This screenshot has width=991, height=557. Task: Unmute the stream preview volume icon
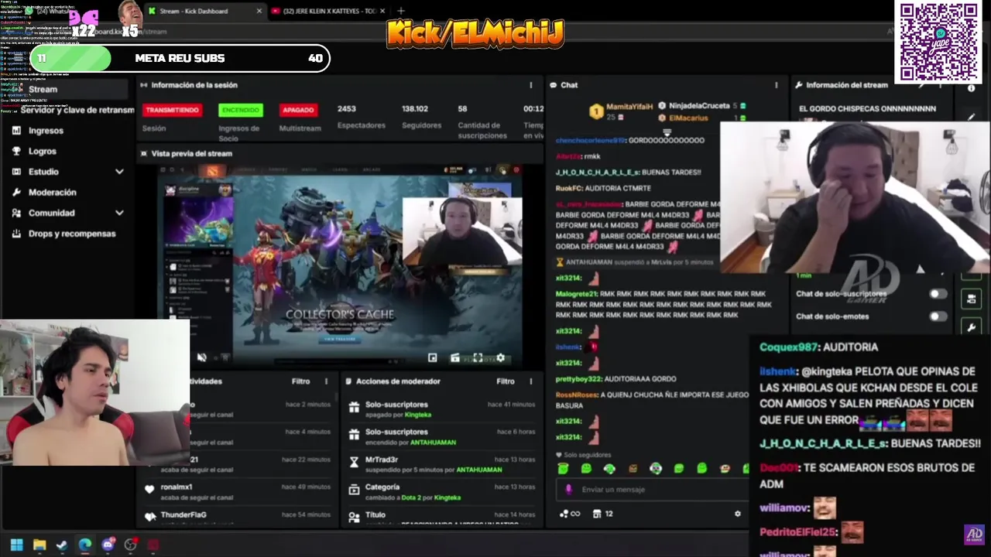(x=201, y=357)
